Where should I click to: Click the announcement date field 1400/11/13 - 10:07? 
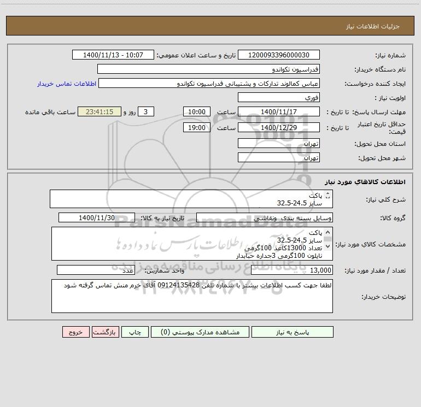pos(113,55)
